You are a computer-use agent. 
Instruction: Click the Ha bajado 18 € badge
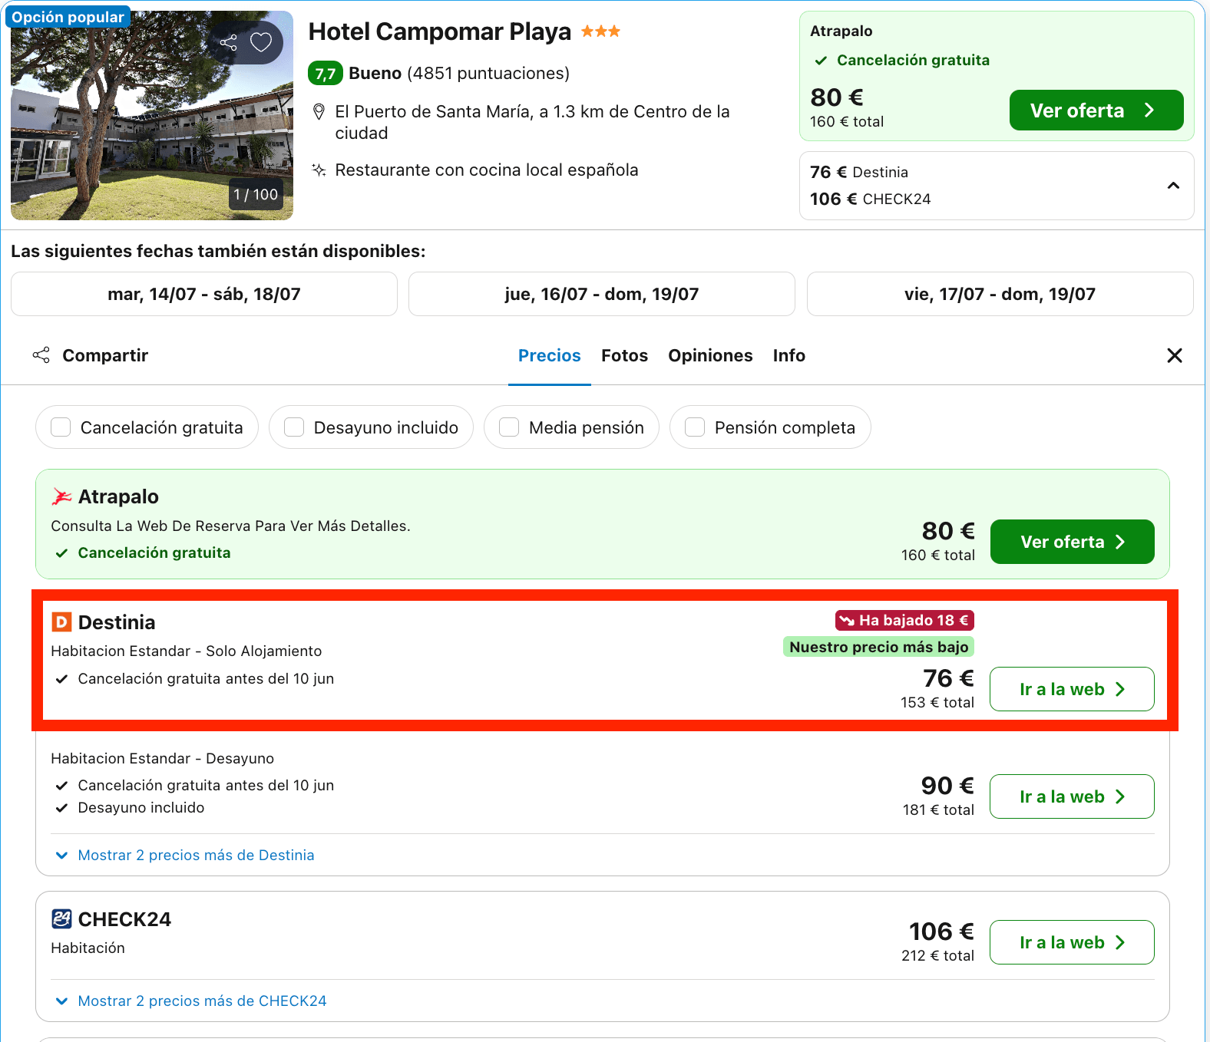[904, 620]
